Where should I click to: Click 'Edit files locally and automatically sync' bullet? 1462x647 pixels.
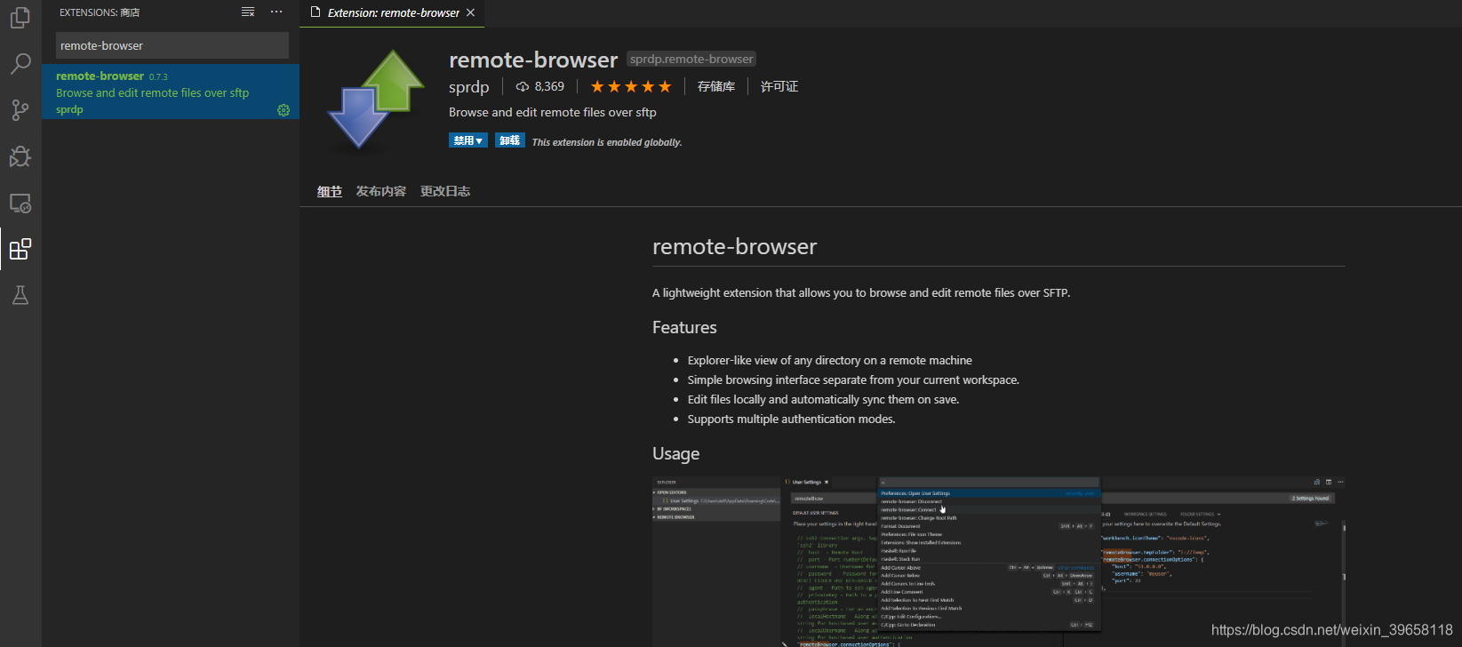[x=823, y=399]
